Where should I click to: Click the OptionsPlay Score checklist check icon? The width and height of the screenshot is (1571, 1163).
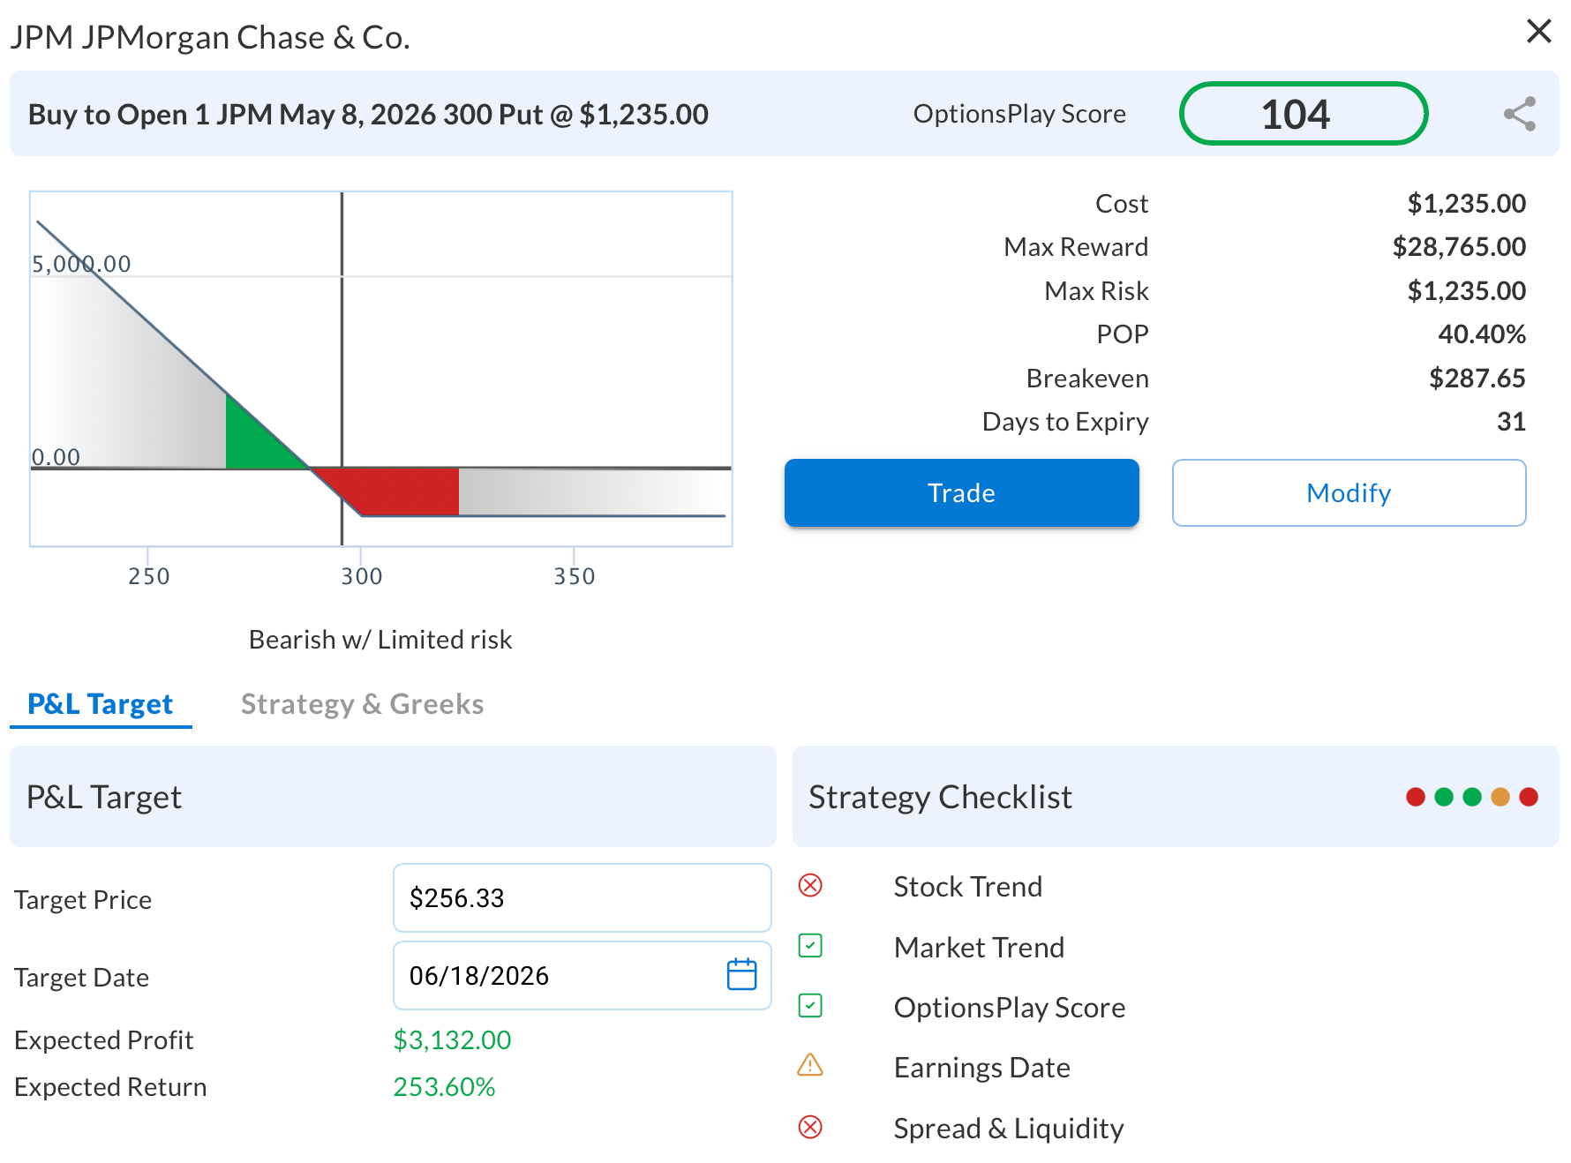[810, 1006]
